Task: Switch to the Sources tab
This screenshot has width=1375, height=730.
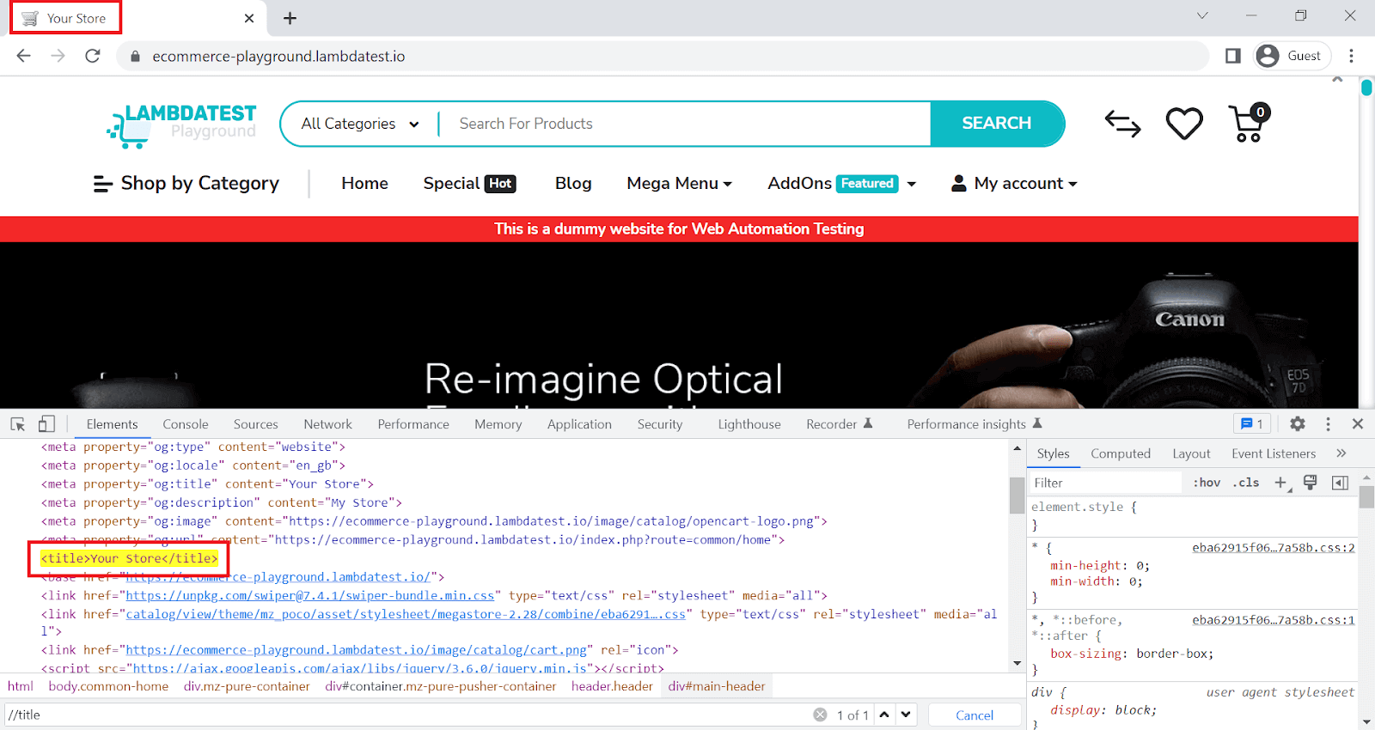Action: point(256,424)
